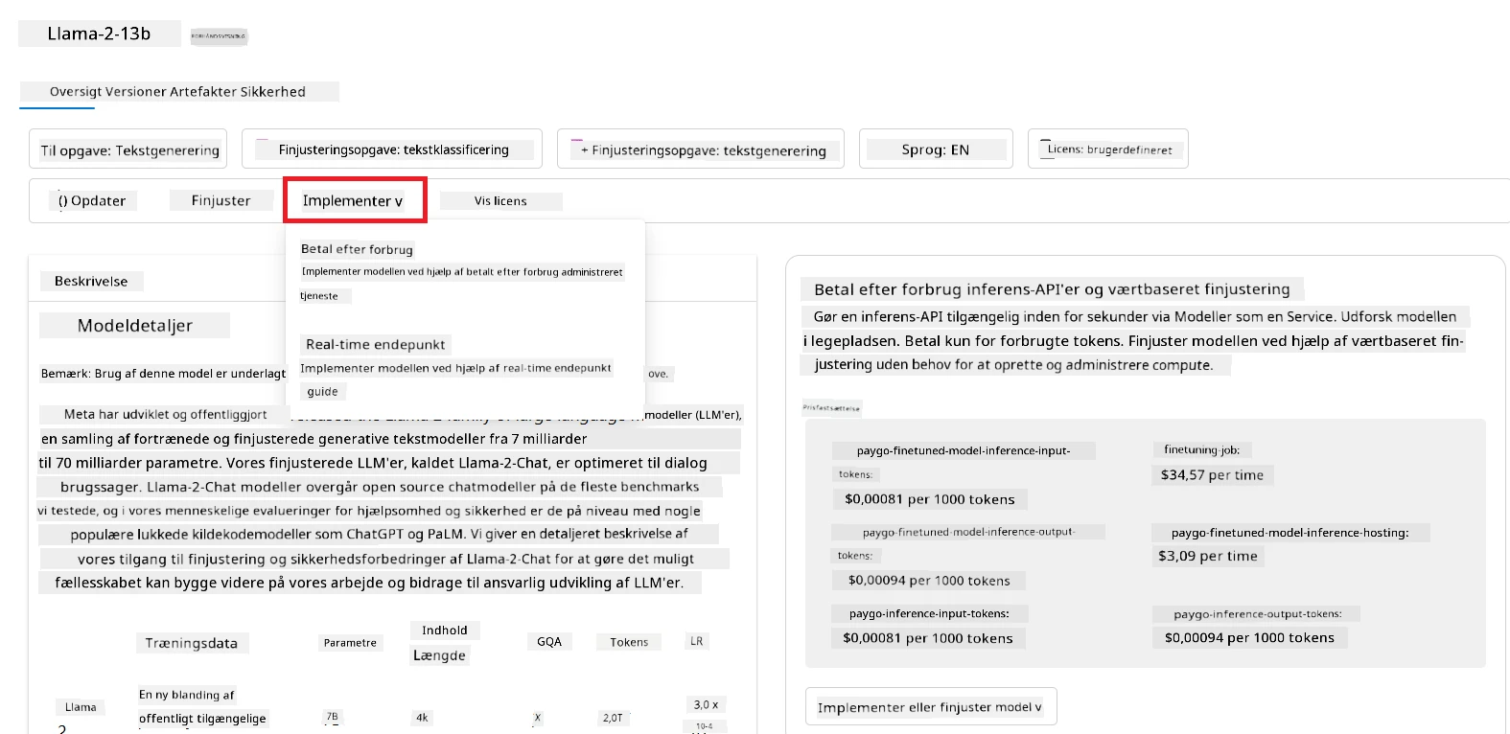Select Real-time endepunkt deployment option
The width and height of the screenshot is (1510, 734).
click(375, 344)
